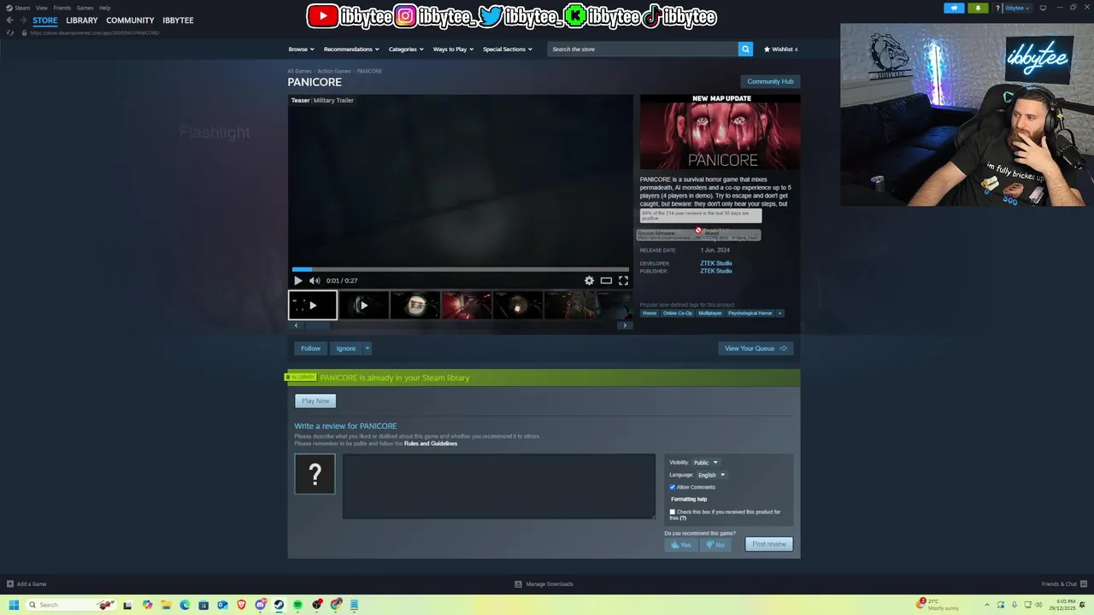Open Spotify from the taskbar
Image resolution: width=1094 pixels, height=615 pixels.
coord(297,605)
